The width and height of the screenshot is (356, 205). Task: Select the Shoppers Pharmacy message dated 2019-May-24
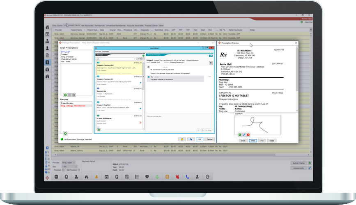click(119, 68)
